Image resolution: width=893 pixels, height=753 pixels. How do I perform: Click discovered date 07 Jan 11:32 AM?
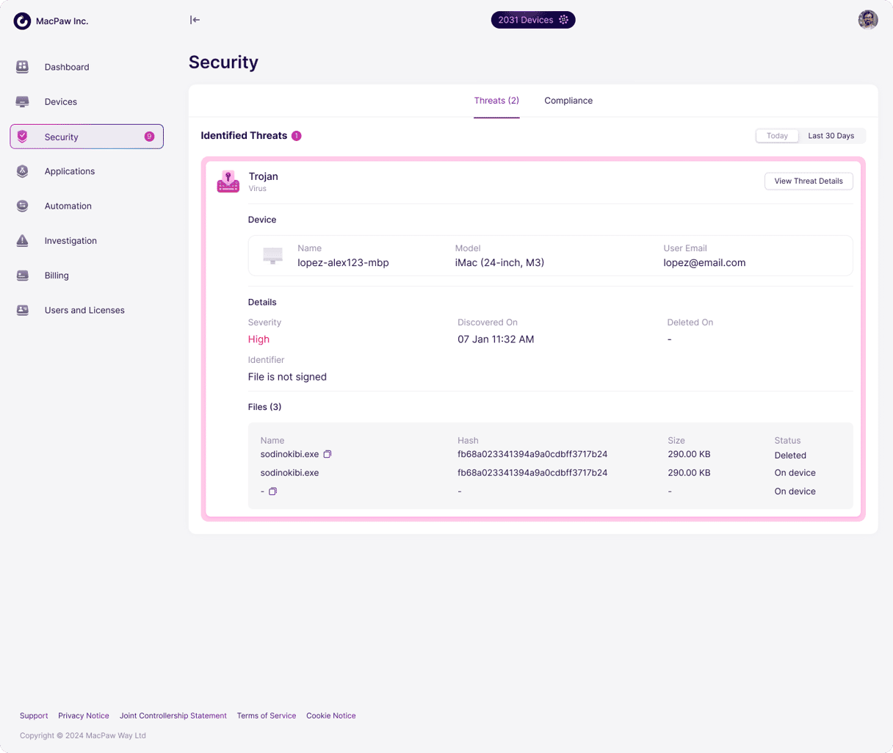pyautogui.click(x=496, y=339)
